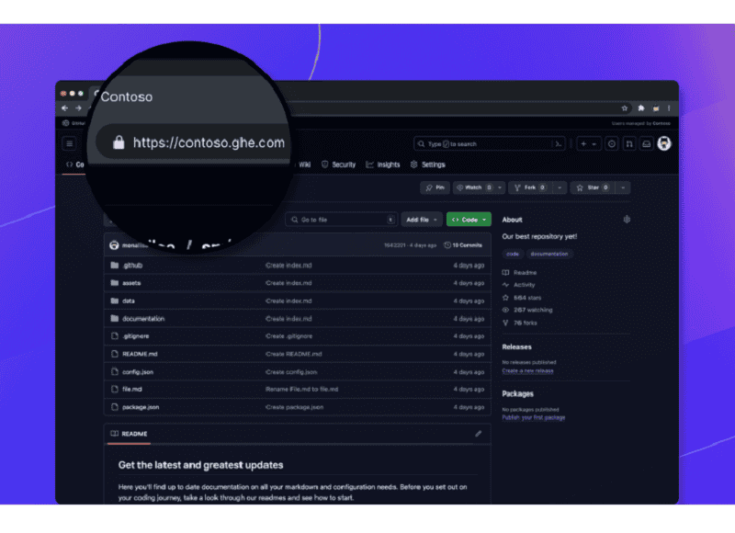Open the Security tab
The width and height of the screenshot is (735, 533).
click(338, 164)
